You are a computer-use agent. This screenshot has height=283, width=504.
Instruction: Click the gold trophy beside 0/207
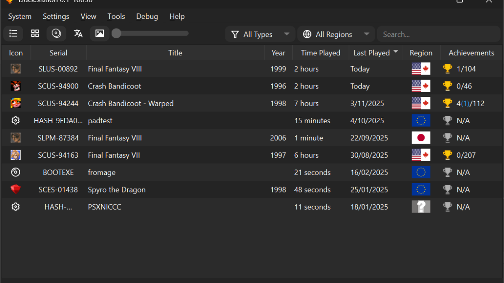(x=448, y=155)
